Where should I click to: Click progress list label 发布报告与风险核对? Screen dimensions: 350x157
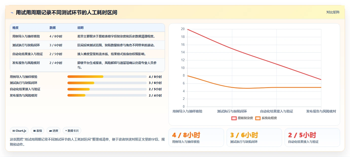24,95
